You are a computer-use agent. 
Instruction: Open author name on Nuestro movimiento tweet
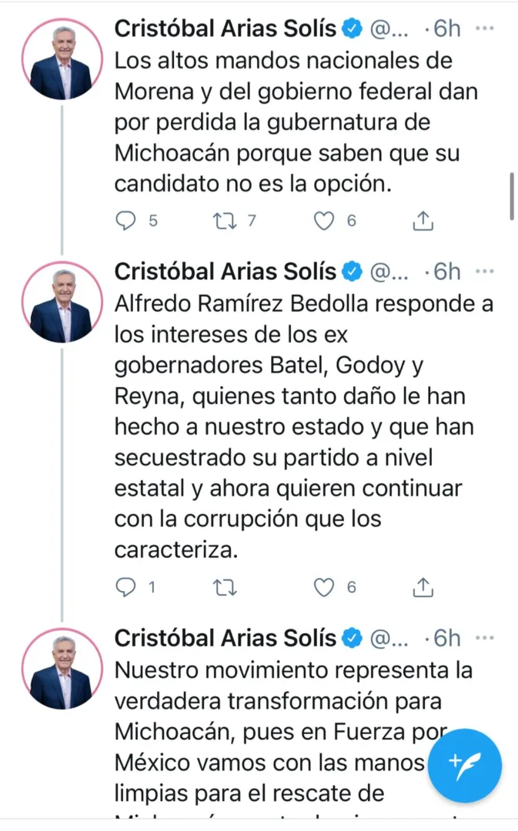click(226, 638)
